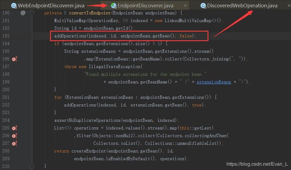Viewport: 291px width, 170px height.
Task: Click 'Found multiple extensions' string literal
Action: pos(145,74)
